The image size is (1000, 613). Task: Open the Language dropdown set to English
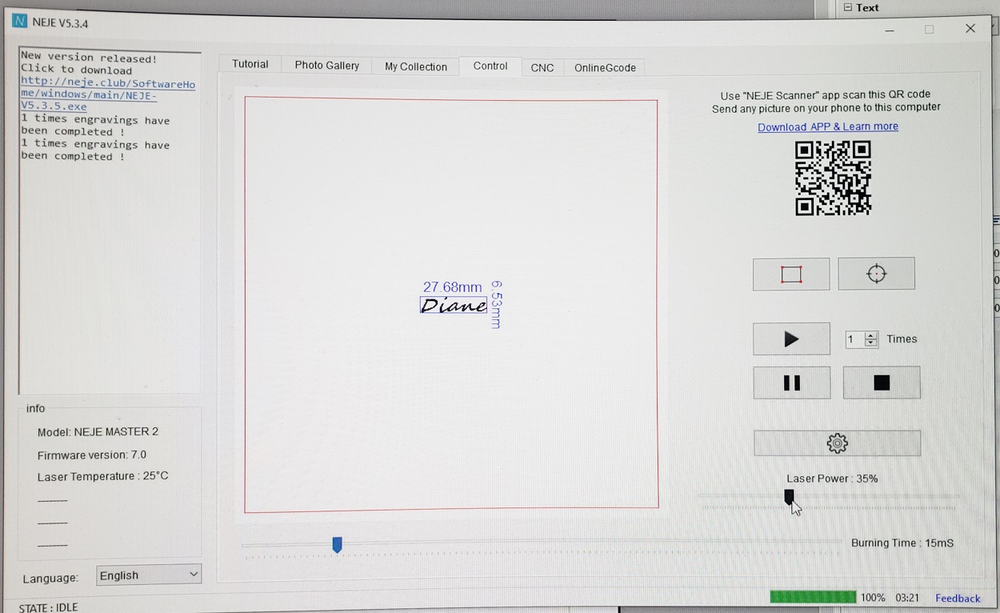pos(148,575)
